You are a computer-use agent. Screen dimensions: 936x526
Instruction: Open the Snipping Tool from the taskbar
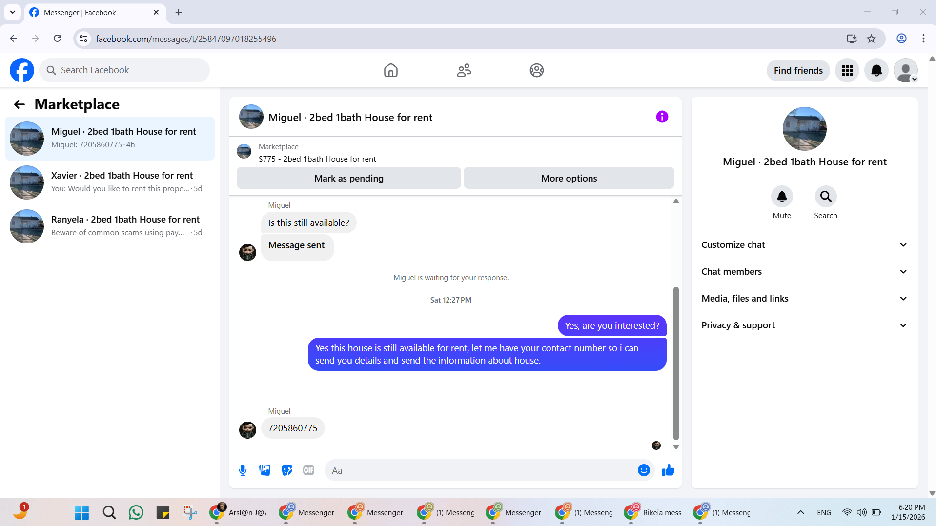pos(190,512)
